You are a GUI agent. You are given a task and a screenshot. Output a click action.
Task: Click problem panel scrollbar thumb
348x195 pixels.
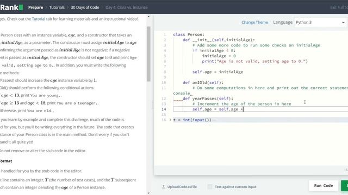(x=148, y=54)
